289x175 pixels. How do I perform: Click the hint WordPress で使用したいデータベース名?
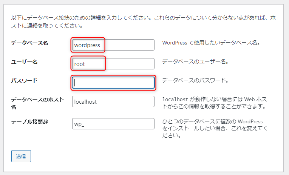(x=211, y=43)
